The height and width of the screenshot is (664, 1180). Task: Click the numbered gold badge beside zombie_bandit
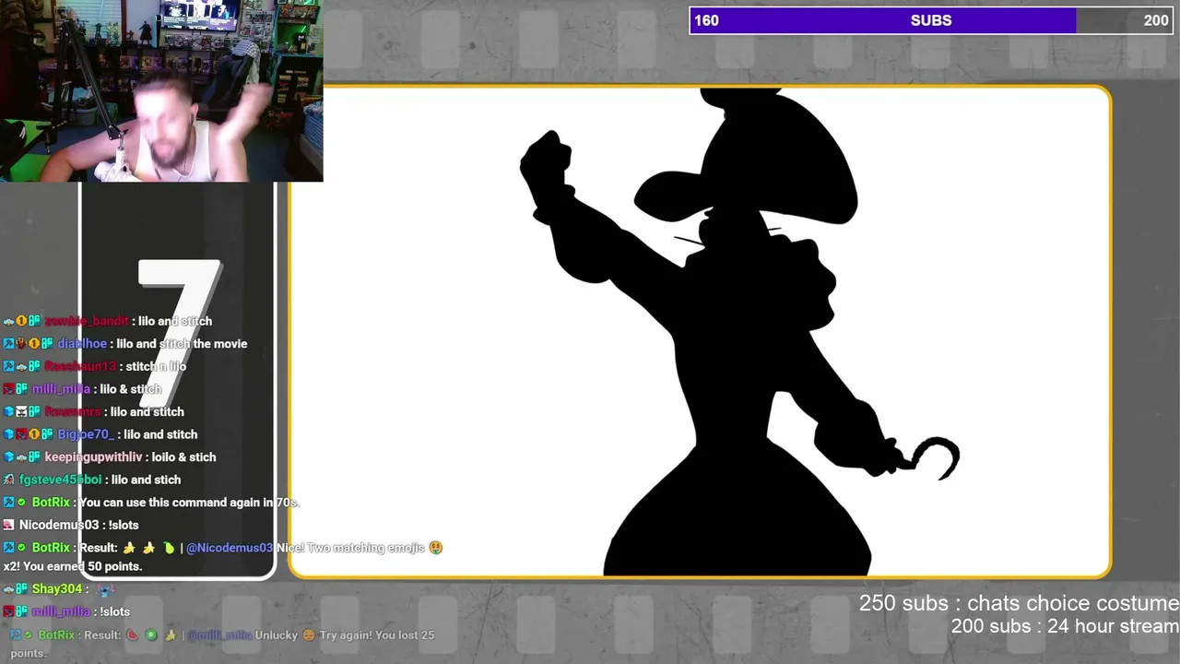click(x=20, y=321)
